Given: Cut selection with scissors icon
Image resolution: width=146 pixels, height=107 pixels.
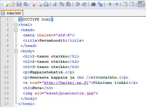Looking at the screenshot, I should [55, 4].
